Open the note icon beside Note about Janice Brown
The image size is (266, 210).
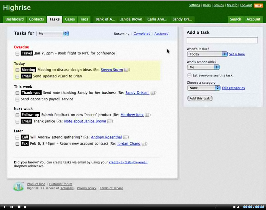(x=109, y=121)
